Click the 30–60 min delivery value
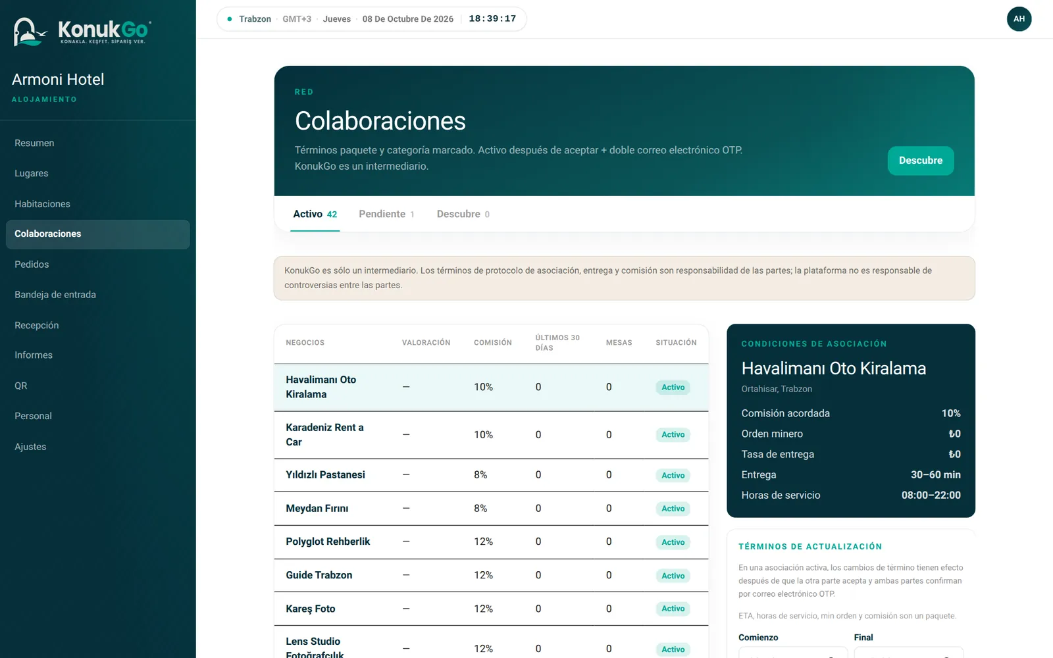 [x=935, y=474]
